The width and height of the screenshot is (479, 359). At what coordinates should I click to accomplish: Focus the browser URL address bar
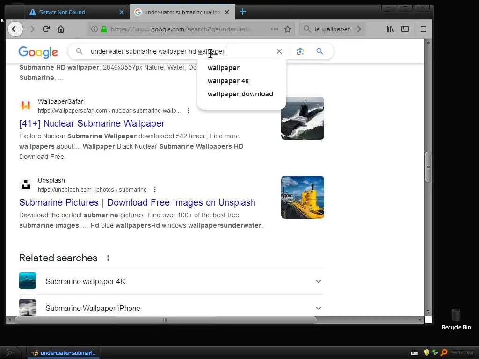(180, 29)
